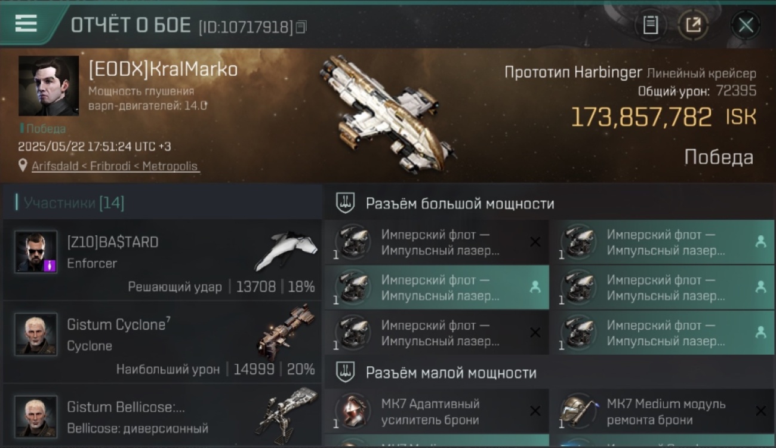Open the hamburger menu at top left
This screenshot has height=448, width=776.
click(26, 23)
